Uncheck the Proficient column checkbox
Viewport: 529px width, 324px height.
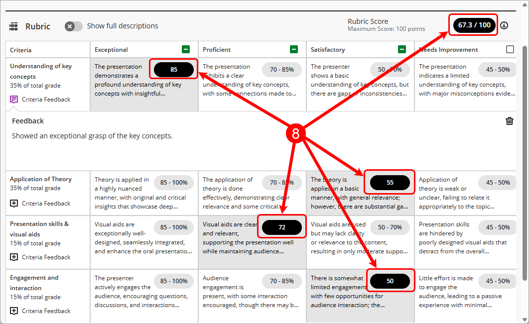[x=293, y=49]
